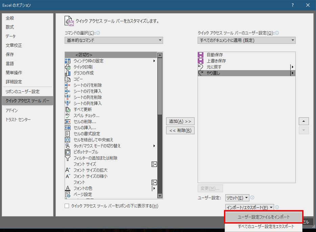Click the シートの行を削除 icon

68,85
